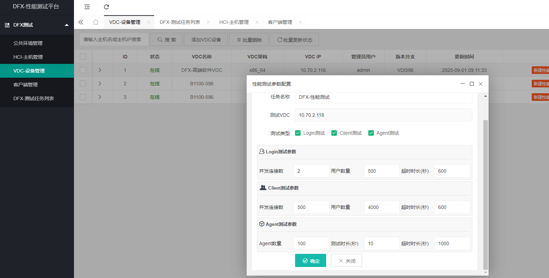Uncheck the Login测试 checkbox
549x278 pixels.
point(298,133)
